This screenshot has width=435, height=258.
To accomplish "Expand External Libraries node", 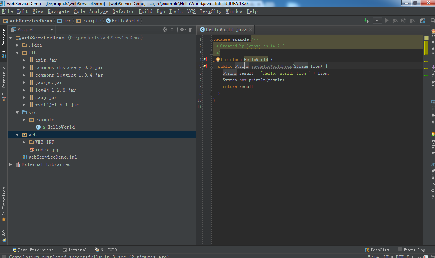I will pyautogui.click(x=11, y=164).
